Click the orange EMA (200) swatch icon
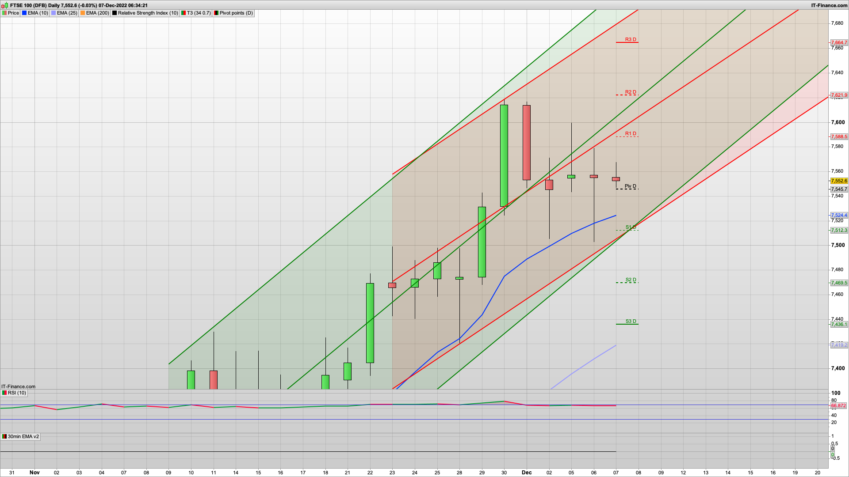 (x=81, y=13)
